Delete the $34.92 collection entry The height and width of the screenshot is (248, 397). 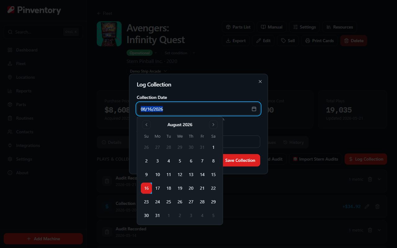(377, 206)
